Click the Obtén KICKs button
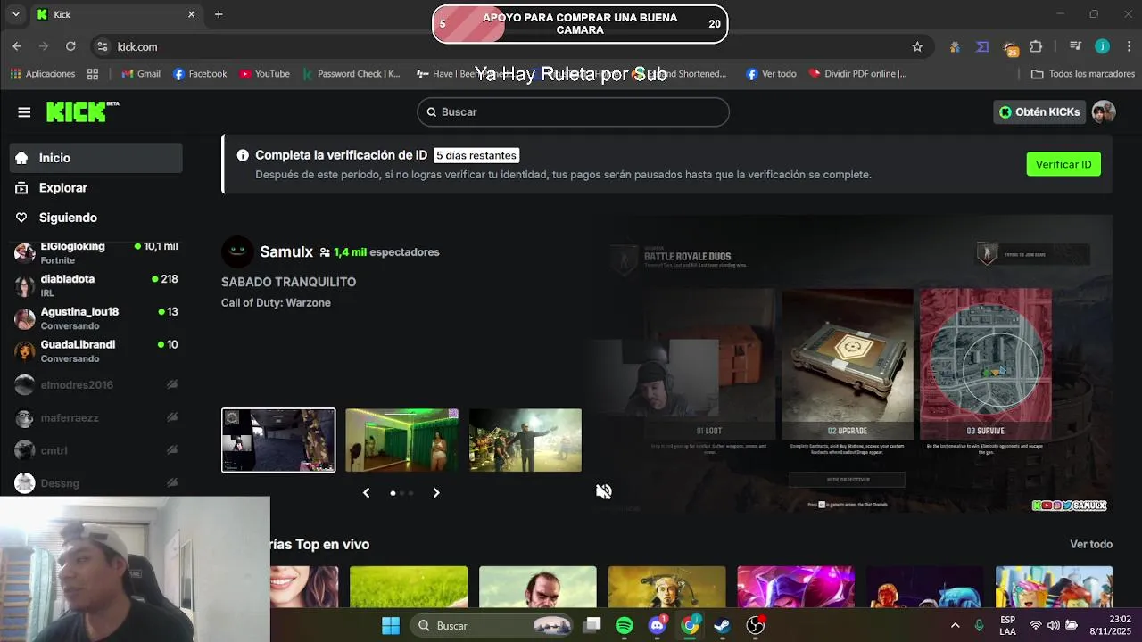This screenshot has width=1142, height=642. pyautogui.click(x=1039, y=111)
